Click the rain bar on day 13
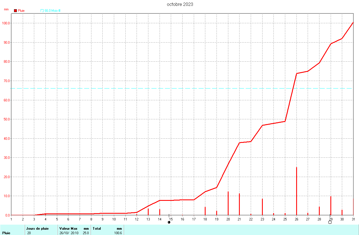This screenshot has height=235, width=359. (x=148, y=212)
